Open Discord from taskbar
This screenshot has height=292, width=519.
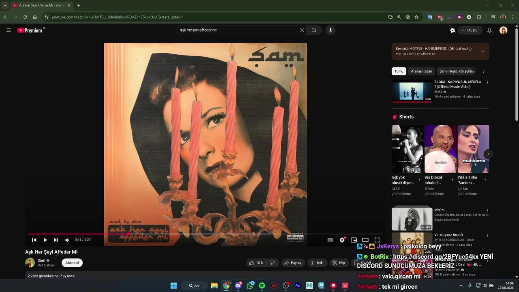[238, 286]
